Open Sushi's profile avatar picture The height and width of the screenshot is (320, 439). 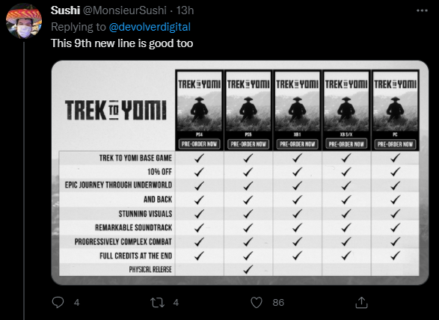[24, 21]
